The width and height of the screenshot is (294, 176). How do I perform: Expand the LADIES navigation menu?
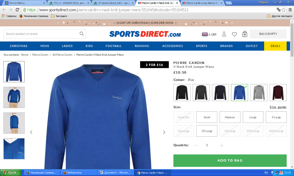pos(67,46)
